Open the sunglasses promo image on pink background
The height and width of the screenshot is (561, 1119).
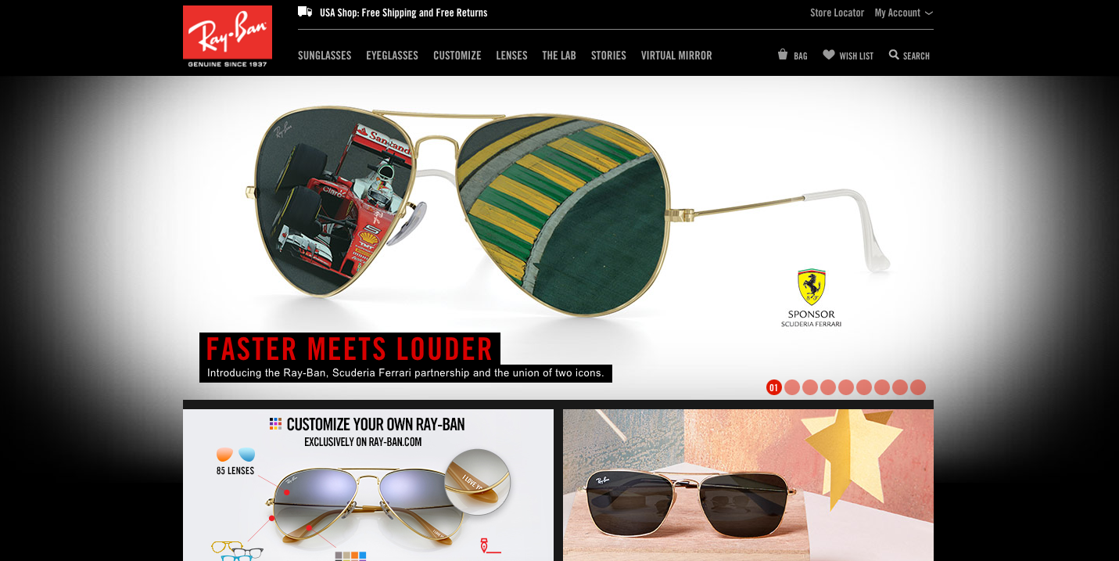coord(748,485)
